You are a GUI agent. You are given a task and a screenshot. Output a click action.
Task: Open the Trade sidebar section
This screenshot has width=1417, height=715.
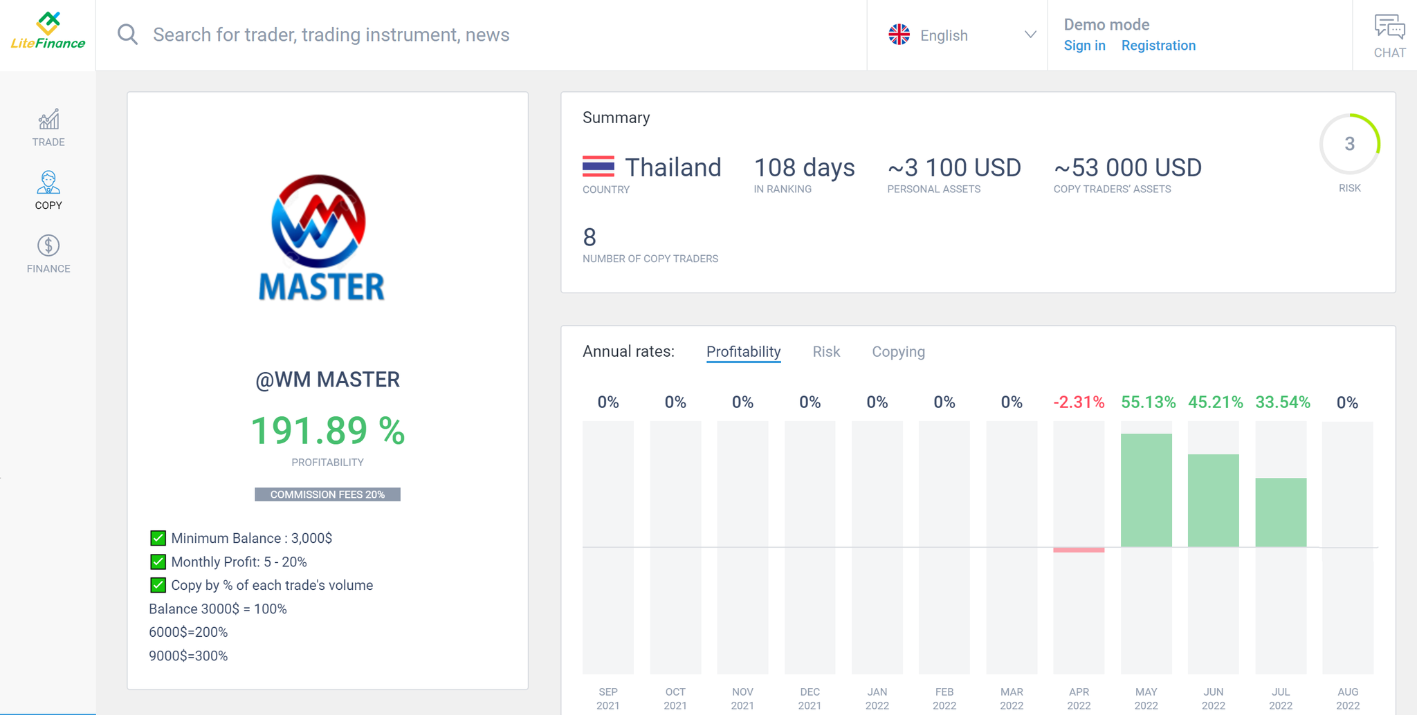click(x=48, y=128)
